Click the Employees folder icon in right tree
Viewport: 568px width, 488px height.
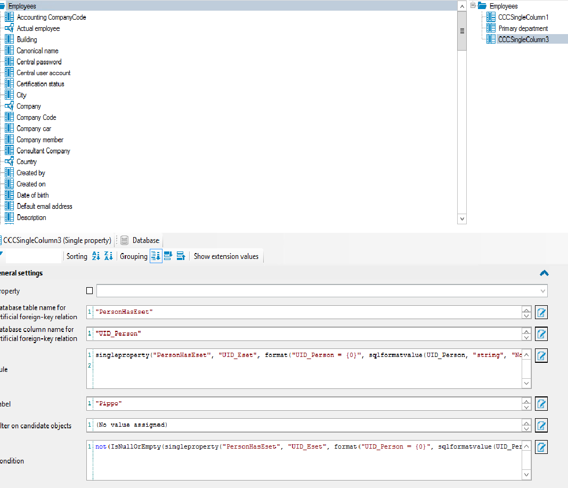tap(482, 5)
